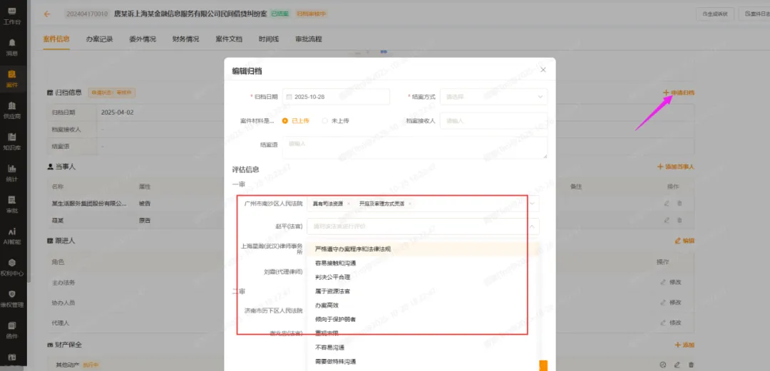770x371 pixels.
Task: Choose 需要做特殊沟通 option
Action: pos(422,362)
